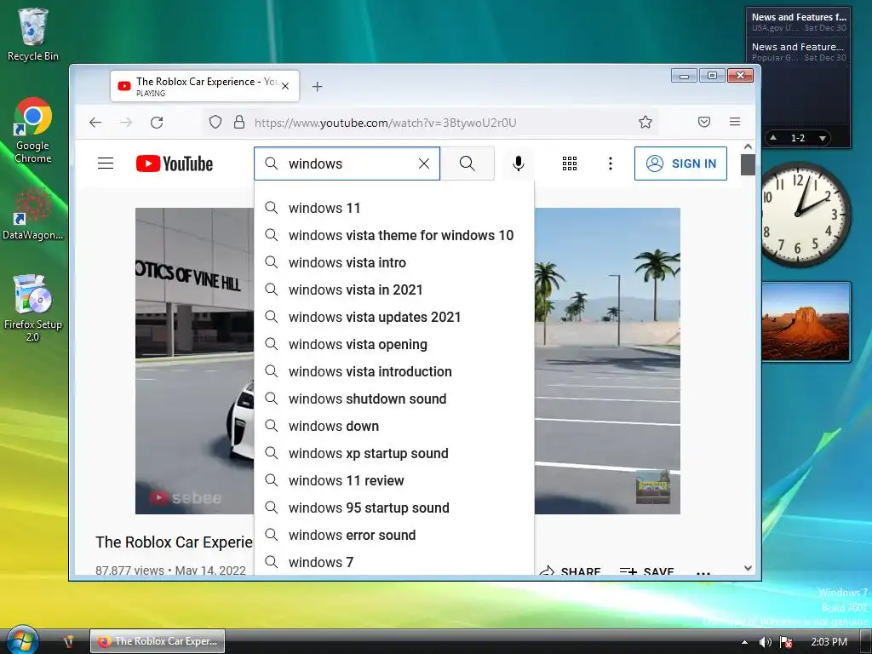Click Firefox forward arrow button
The image size is (872, 654).
126,123
